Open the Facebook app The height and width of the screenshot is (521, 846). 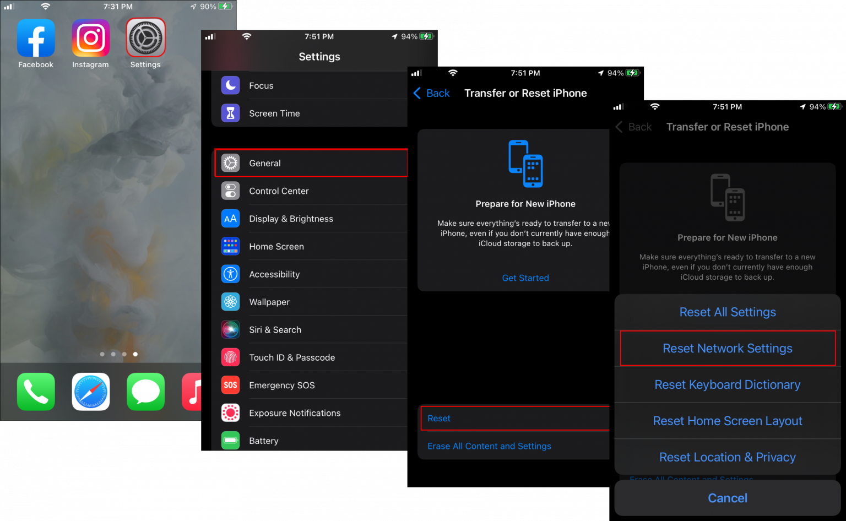(35, 39)
